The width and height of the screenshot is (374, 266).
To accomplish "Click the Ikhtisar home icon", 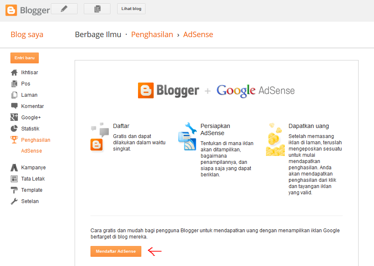I will (x=14, y=73).
